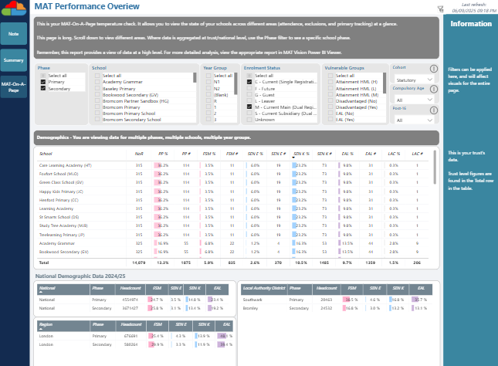
Task: Open the Post-16 dropdown
Action: tap(415, 121)
